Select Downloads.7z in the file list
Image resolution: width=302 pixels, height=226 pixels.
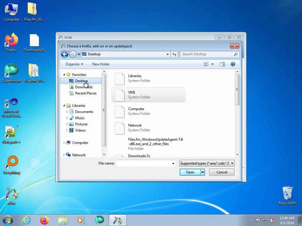click(x=139, y=156)
